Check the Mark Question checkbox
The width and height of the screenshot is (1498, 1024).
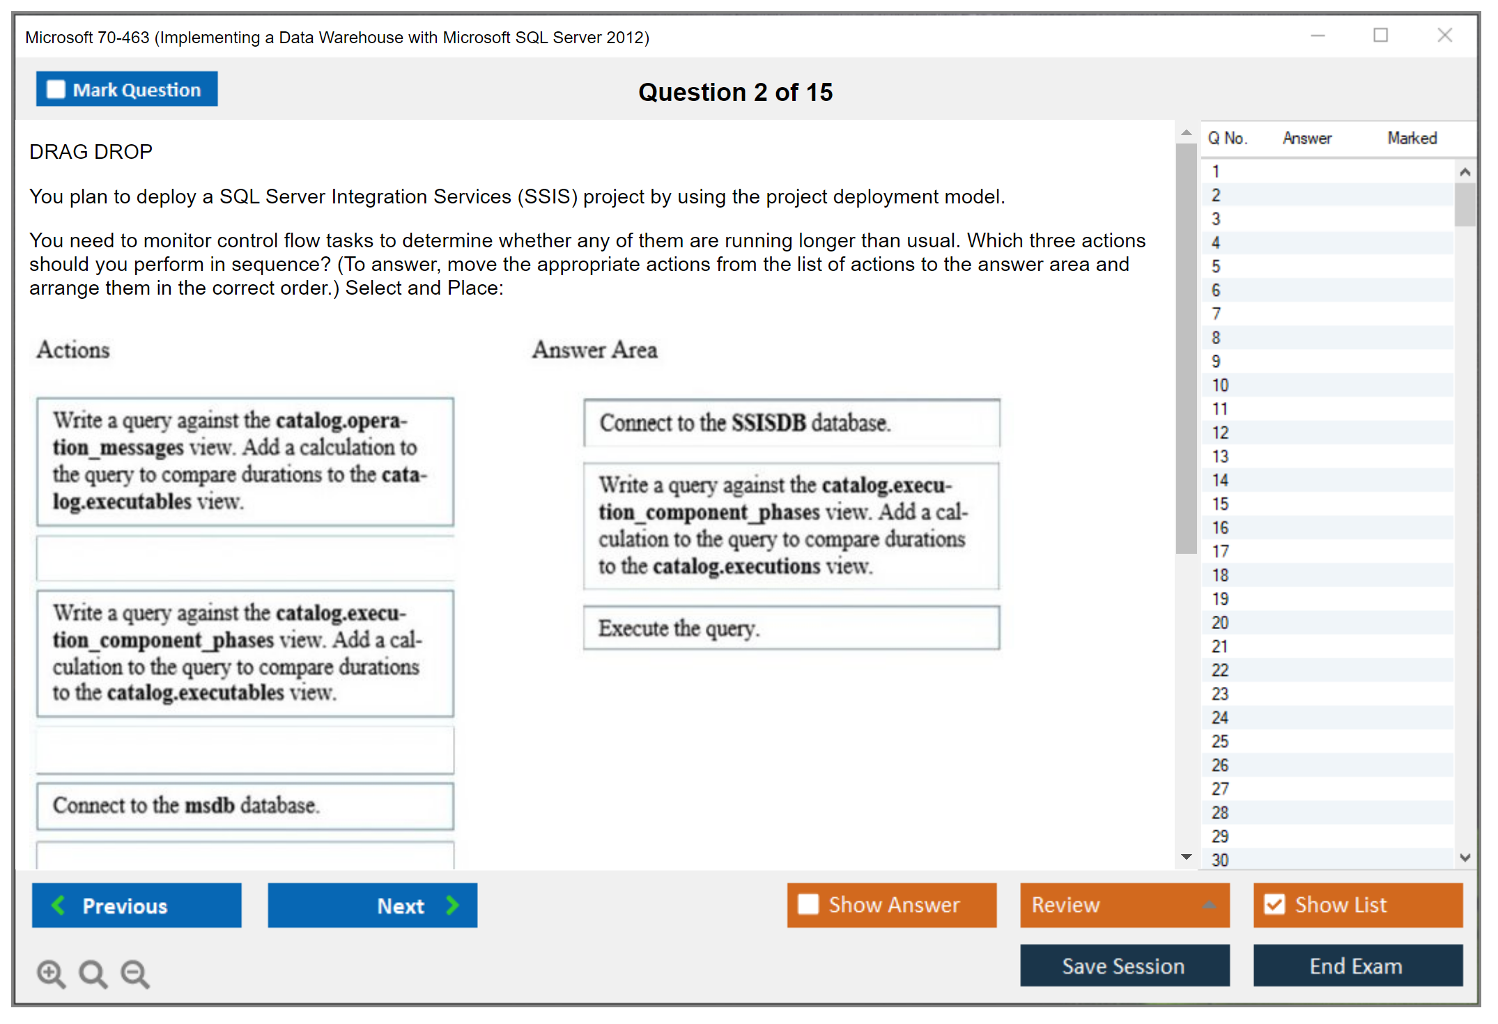point(56,90)
